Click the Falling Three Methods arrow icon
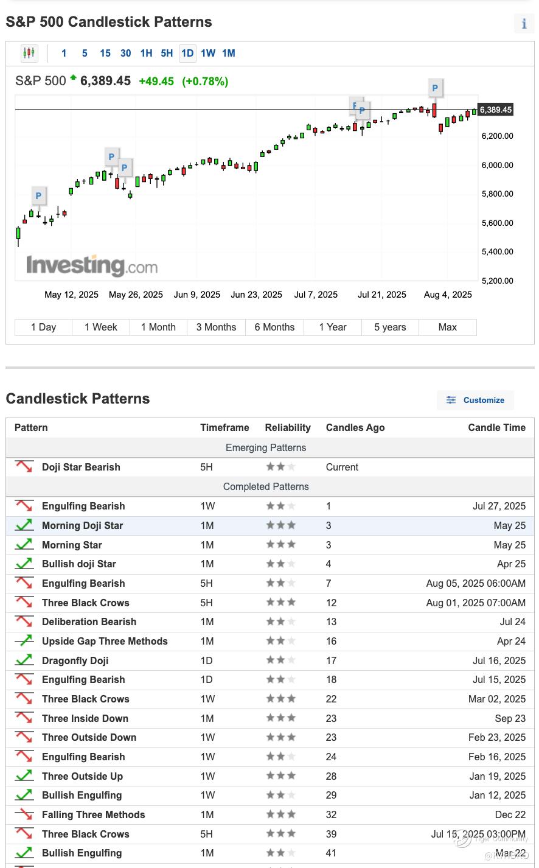 (x=24, y=814)
